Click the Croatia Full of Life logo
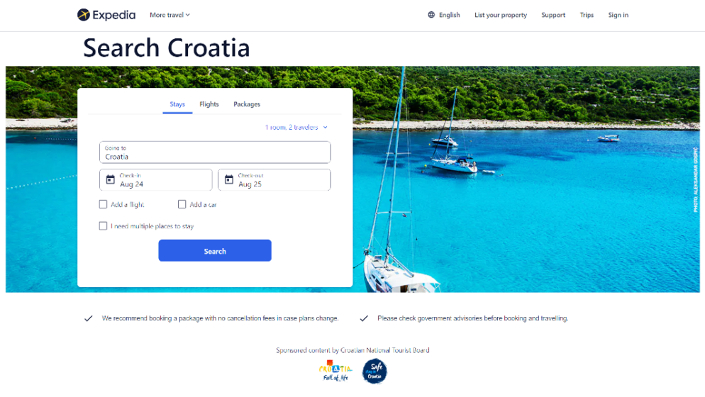 click(335, 371)
